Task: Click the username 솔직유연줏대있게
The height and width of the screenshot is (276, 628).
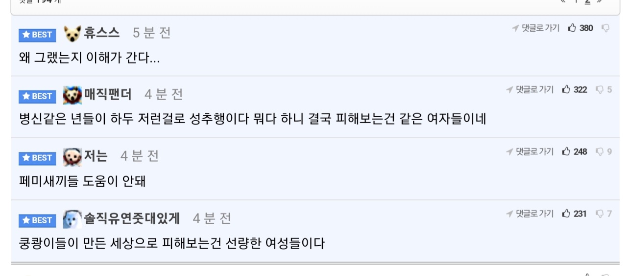Action: tap(132, 218)
